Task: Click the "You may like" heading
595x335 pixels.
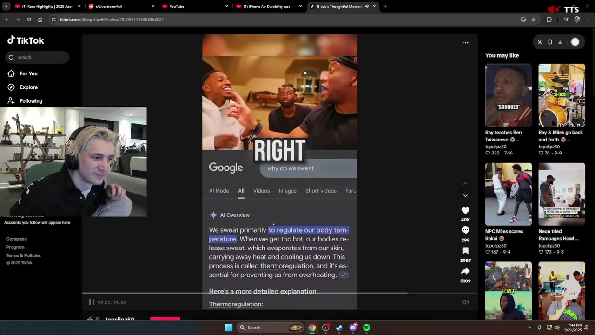Action: 502,55
